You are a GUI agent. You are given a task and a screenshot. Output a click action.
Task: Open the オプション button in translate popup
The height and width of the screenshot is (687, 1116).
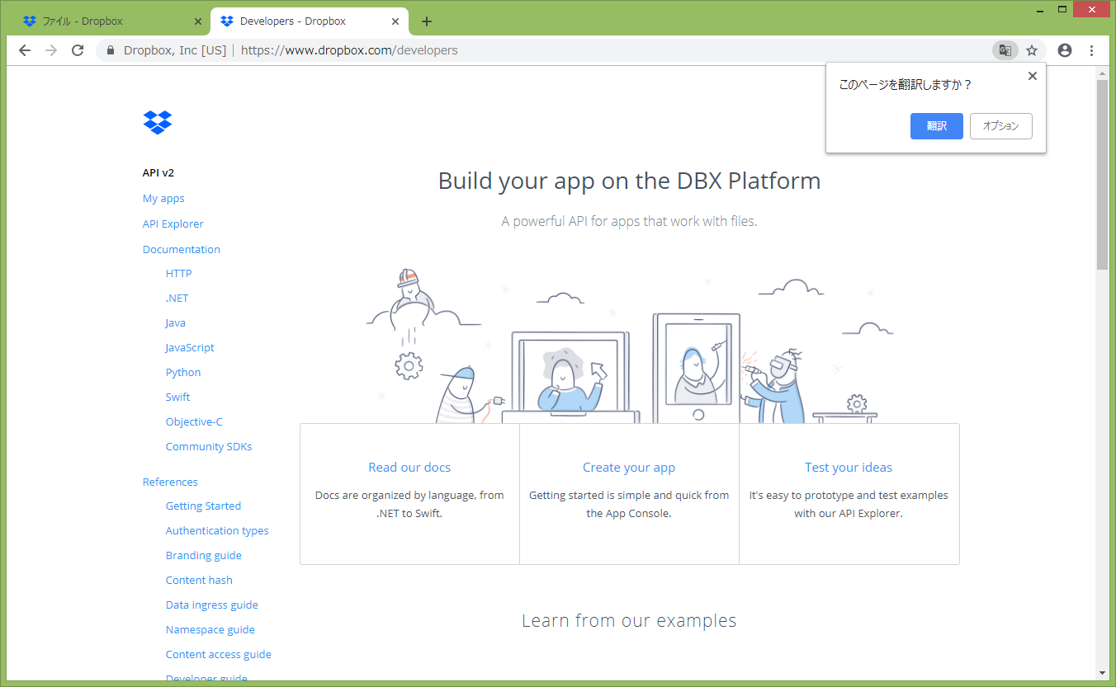(x=1001, y=126)
